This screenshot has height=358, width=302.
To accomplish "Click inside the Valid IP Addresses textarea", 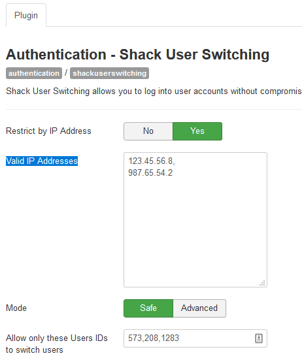I will tap(195, 220).
